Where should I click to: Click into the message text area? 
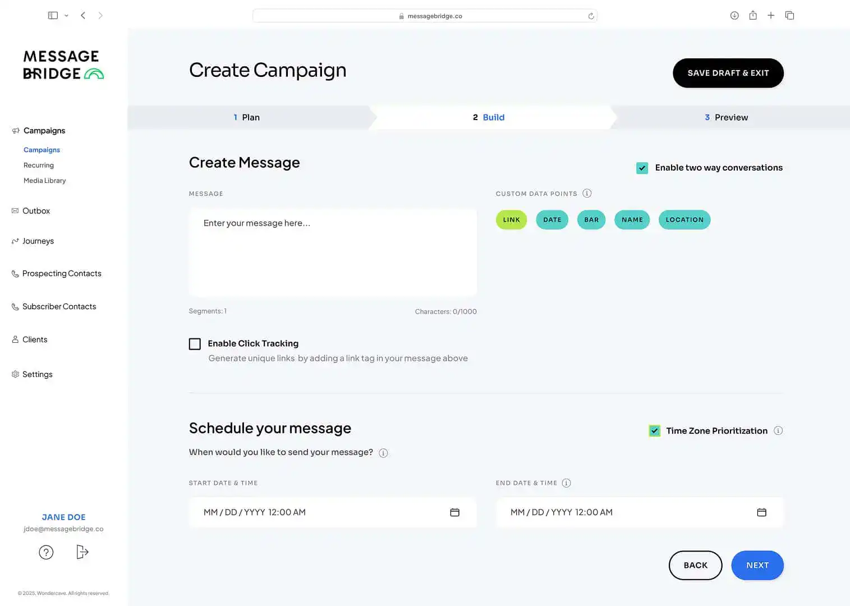(x=333, y=252)
